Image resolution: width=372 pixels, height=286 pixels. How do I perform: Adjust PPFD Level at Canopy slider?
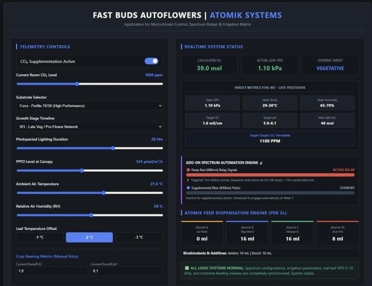(x=90, y=170)
